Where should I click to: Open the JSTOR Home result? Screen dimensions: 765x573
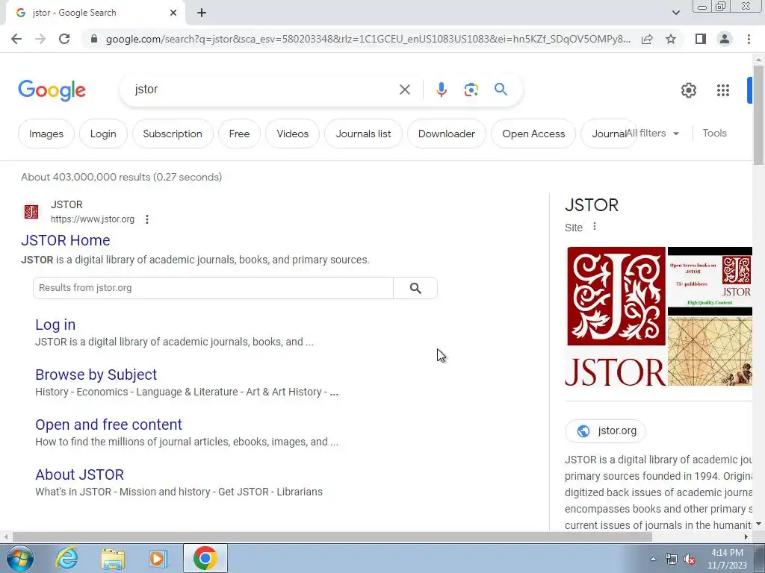tap(66, 240)
